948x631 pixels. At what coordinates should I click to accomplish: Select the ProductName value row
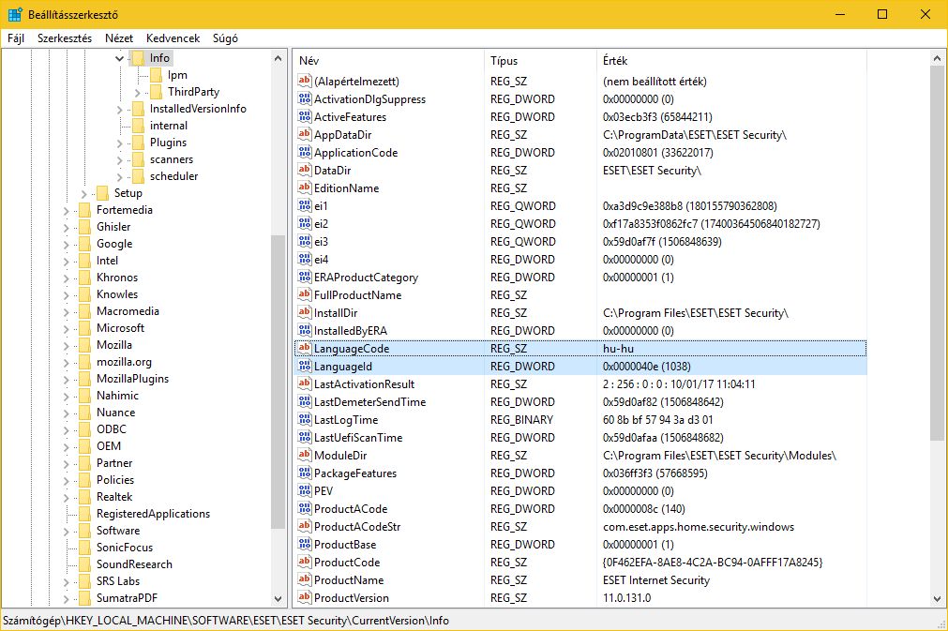click(580, 580)
